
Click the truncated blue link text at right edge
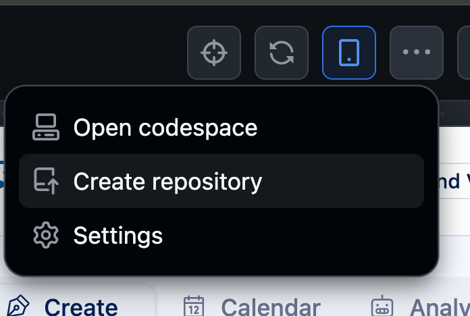tap(456, 181)
